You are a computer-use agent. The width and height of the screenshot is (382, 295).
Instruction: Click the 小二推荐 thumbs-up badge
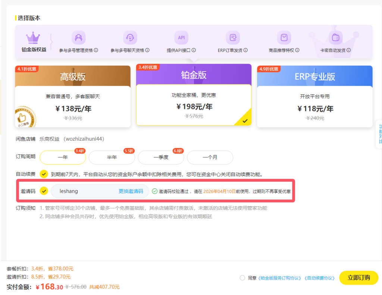[x=24, y=117]
